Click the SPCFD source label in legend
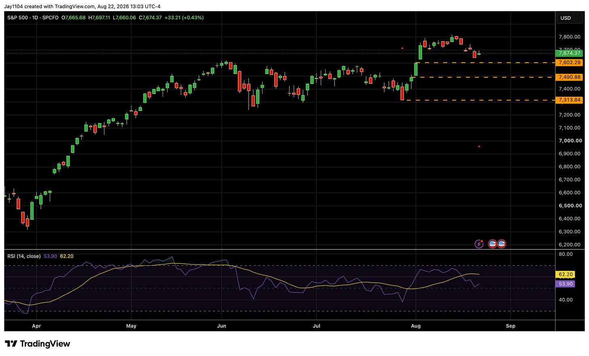The height and width of the screenshot is (356, 589). [51, 18]
